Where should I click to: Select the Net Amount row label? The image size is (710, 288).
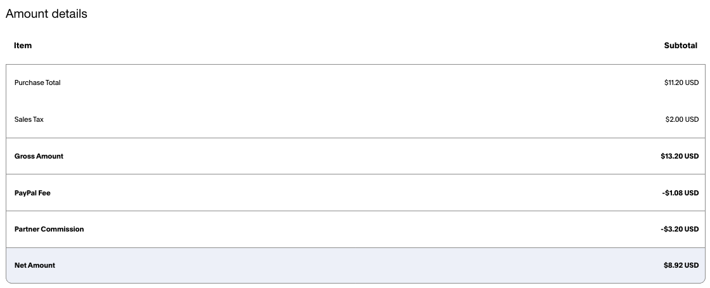point(35,265)
